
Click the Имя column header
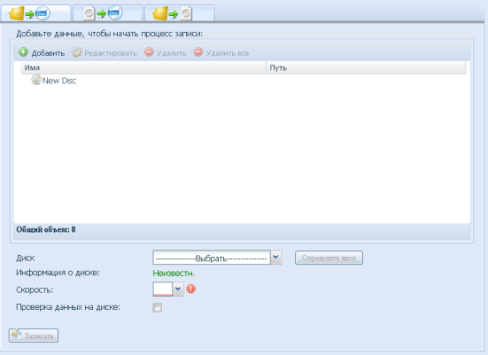click(x=143, y=68)
